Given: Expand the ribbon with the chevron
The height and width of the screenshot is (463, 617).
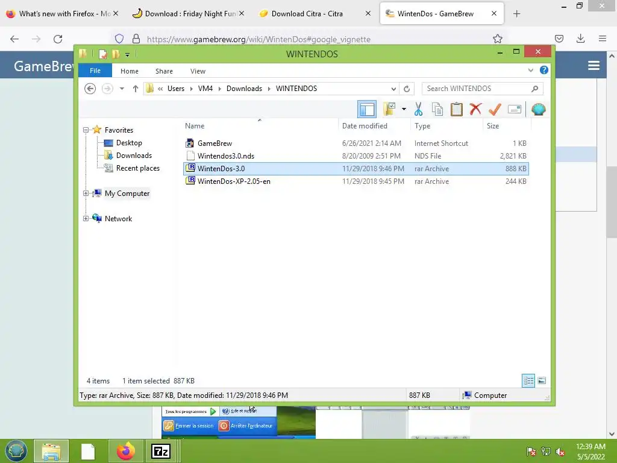Looking at the screenshot, I should coord(530,71).
